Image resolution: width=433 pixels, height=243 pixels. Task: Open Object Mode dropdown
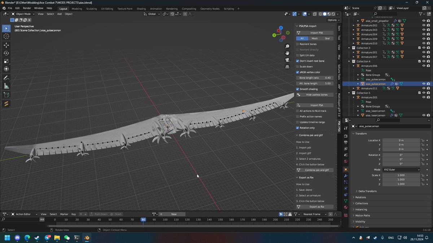(x=23, y=14)
